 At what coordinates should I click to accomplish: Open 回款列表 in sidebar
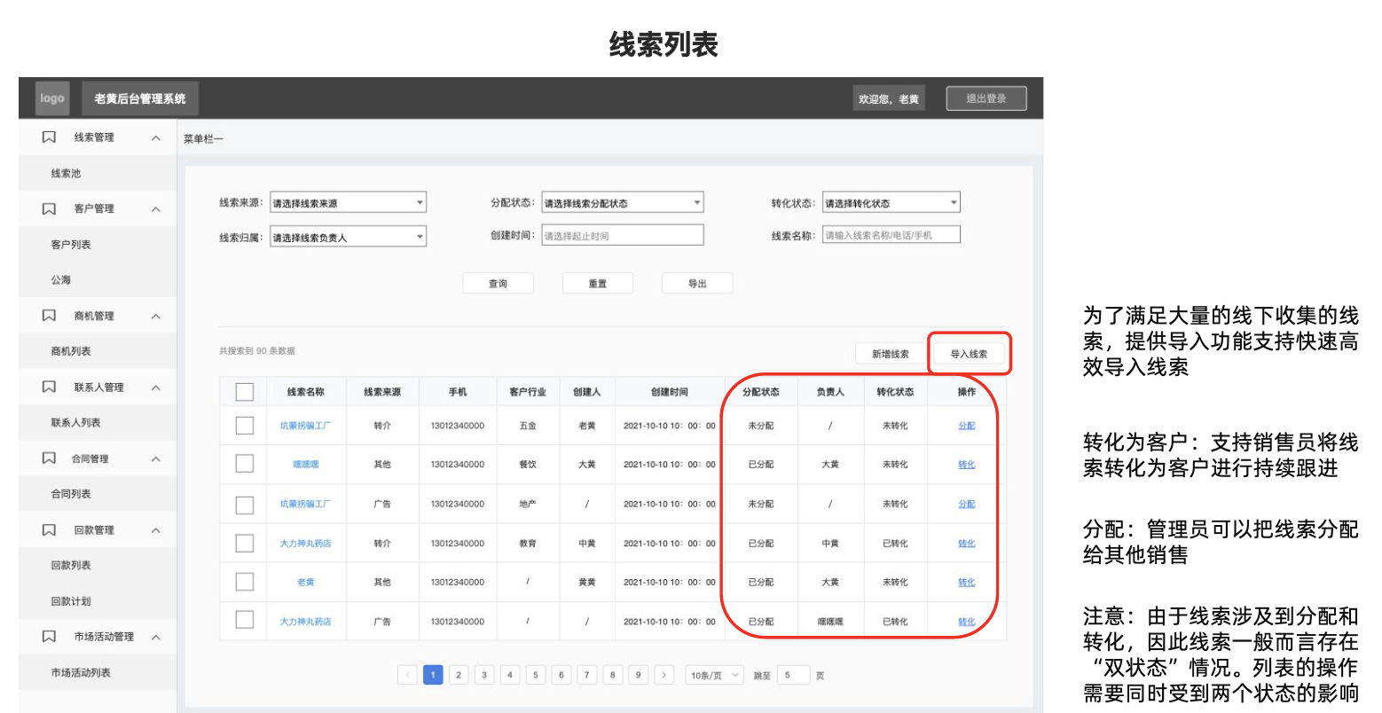[71, 565]
